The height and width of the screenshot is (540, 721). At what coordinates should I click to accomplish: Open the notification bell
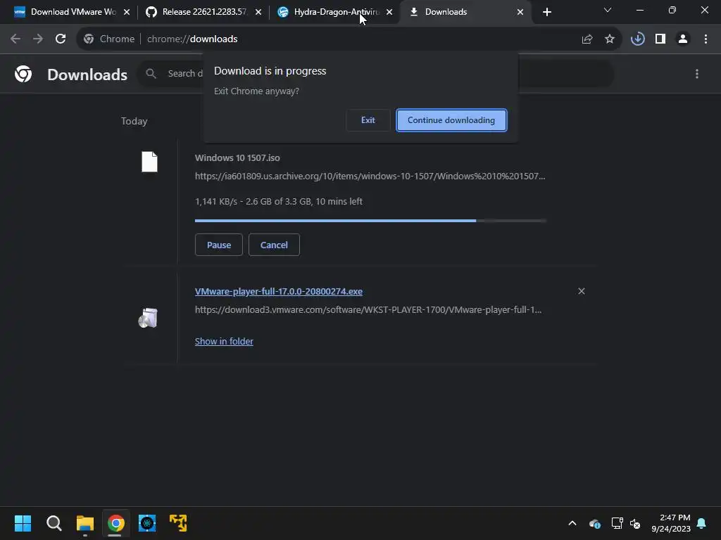pos(702,523)
